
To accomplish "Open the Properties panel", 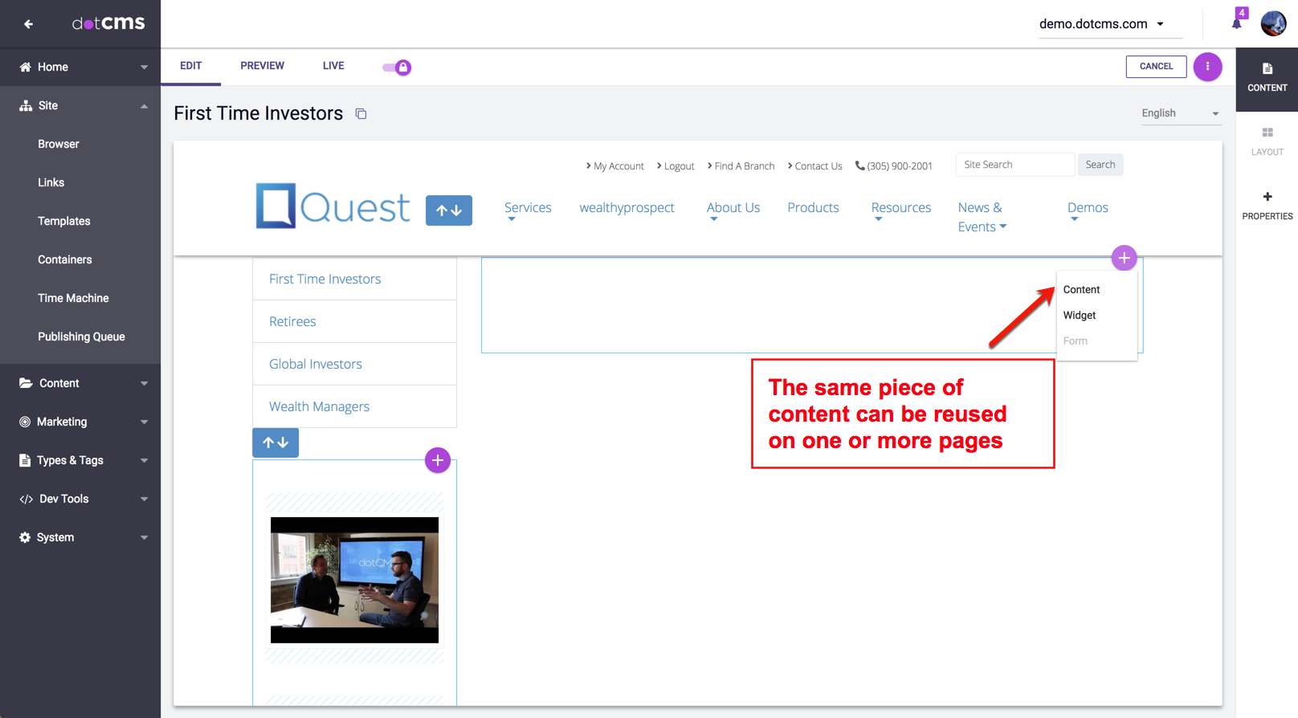I will pyautogui.click(x=1267, y=205).
